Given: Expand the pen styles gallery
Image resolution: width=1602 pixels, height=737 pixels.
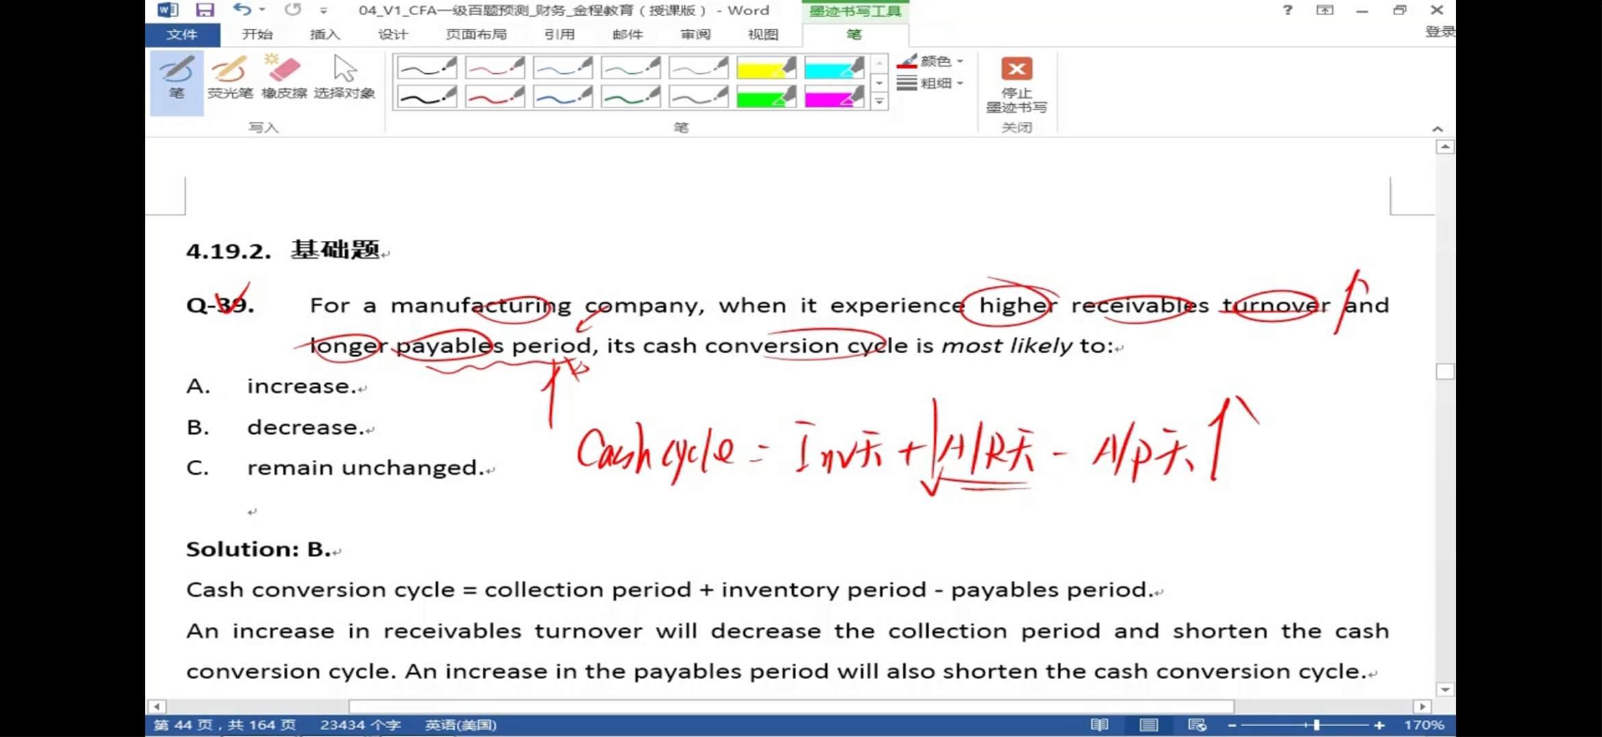Looking at the screenshot, I should click(880, 101).
